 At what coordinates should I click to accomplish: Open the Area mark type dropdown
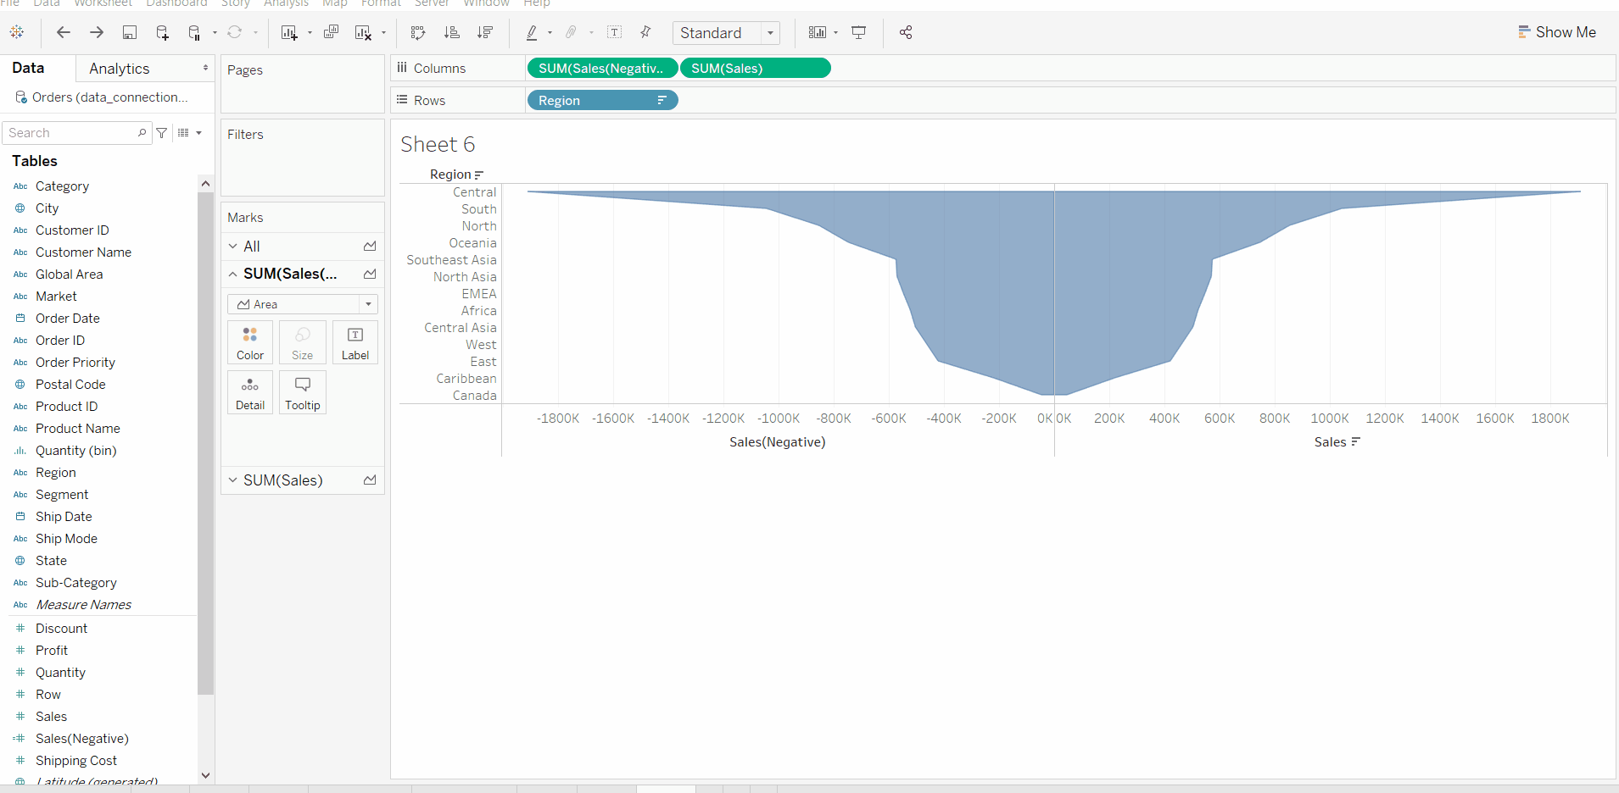tap(303, 304)
